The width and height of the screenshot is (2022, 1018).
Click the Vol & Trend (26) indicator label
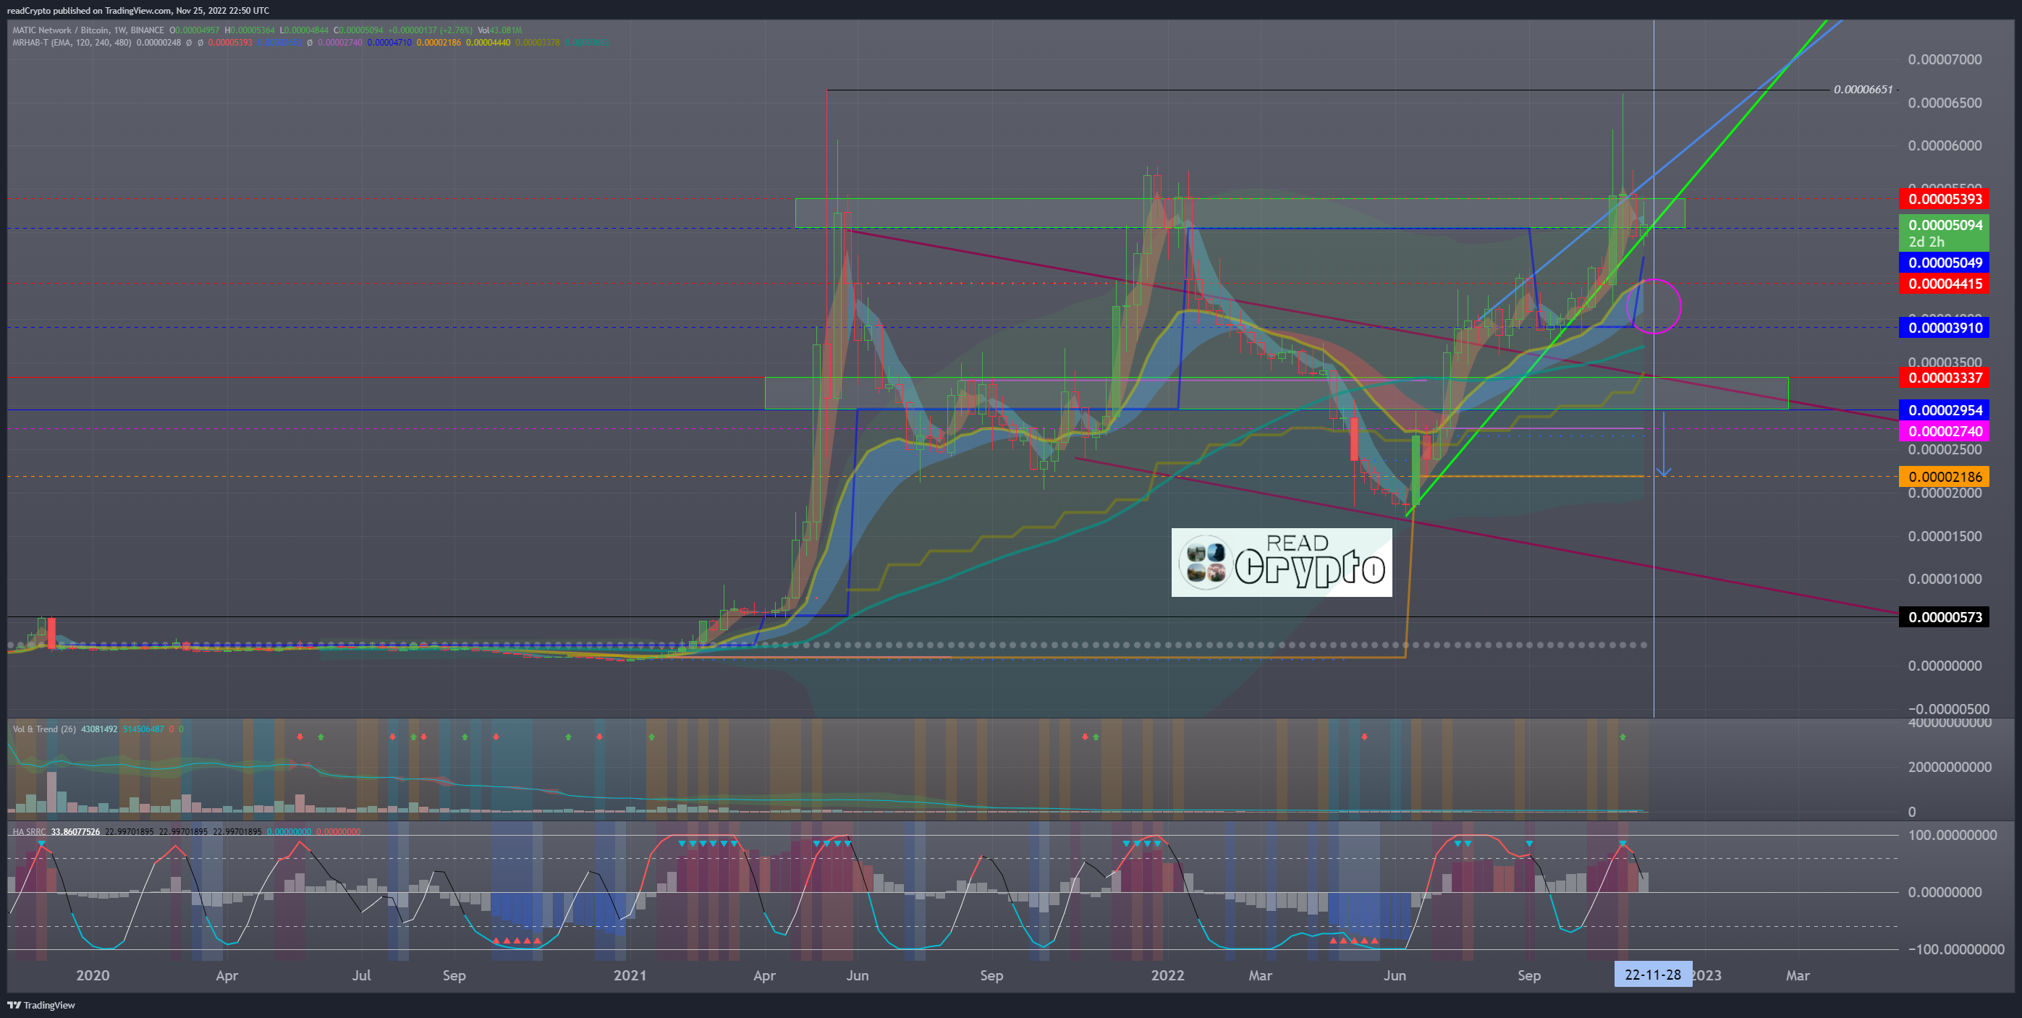[x=44, y=729]
